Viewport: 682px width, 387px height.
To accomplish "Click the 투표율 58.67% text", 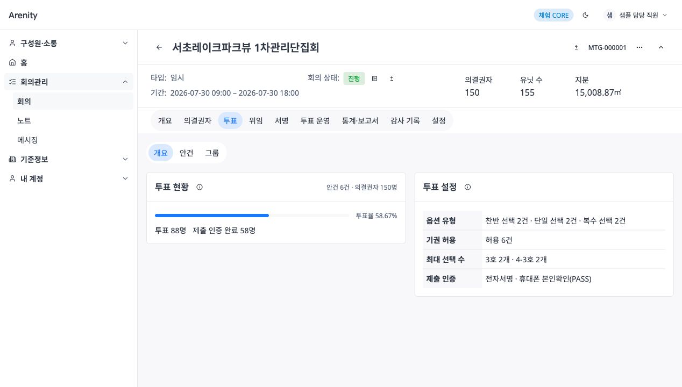I will pyautogui.click(x=376, y=216).
